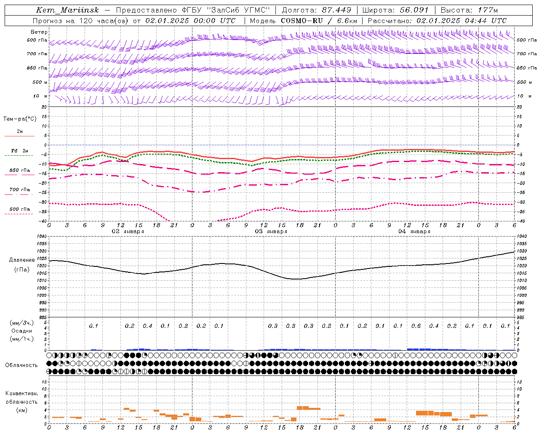Click the 04 января date label
The image size is (539, 431).
414,231
